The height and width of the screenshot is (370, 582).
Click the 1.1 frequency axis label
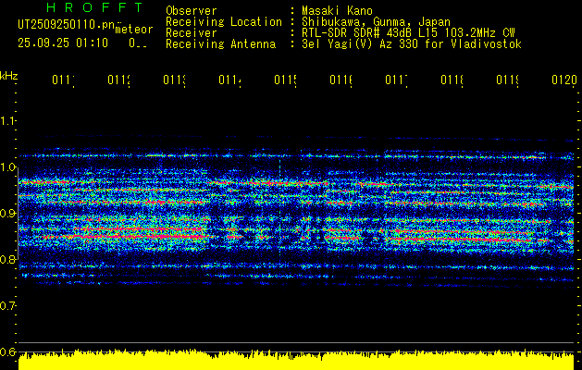coord(7,121)
